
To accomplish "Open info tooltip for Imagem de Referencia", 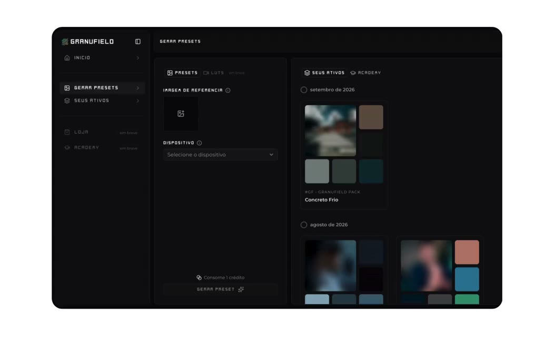I will pyautogui.click(x=228, y=90).
